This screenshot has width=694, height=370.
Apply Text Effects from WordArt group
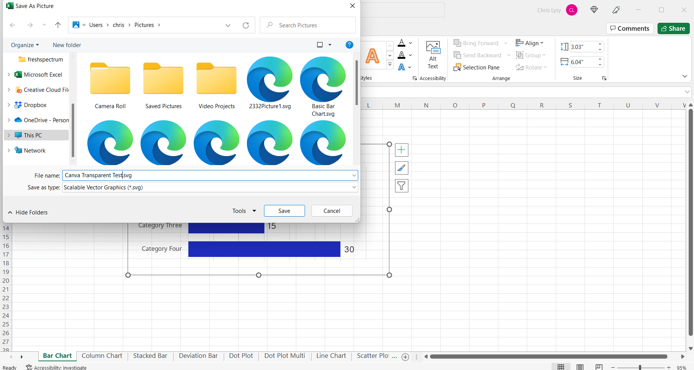402,67
